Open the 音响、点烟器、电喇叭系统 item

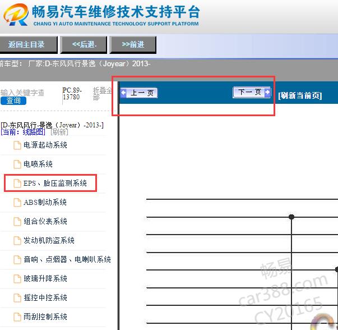click(x=67, y=259)
